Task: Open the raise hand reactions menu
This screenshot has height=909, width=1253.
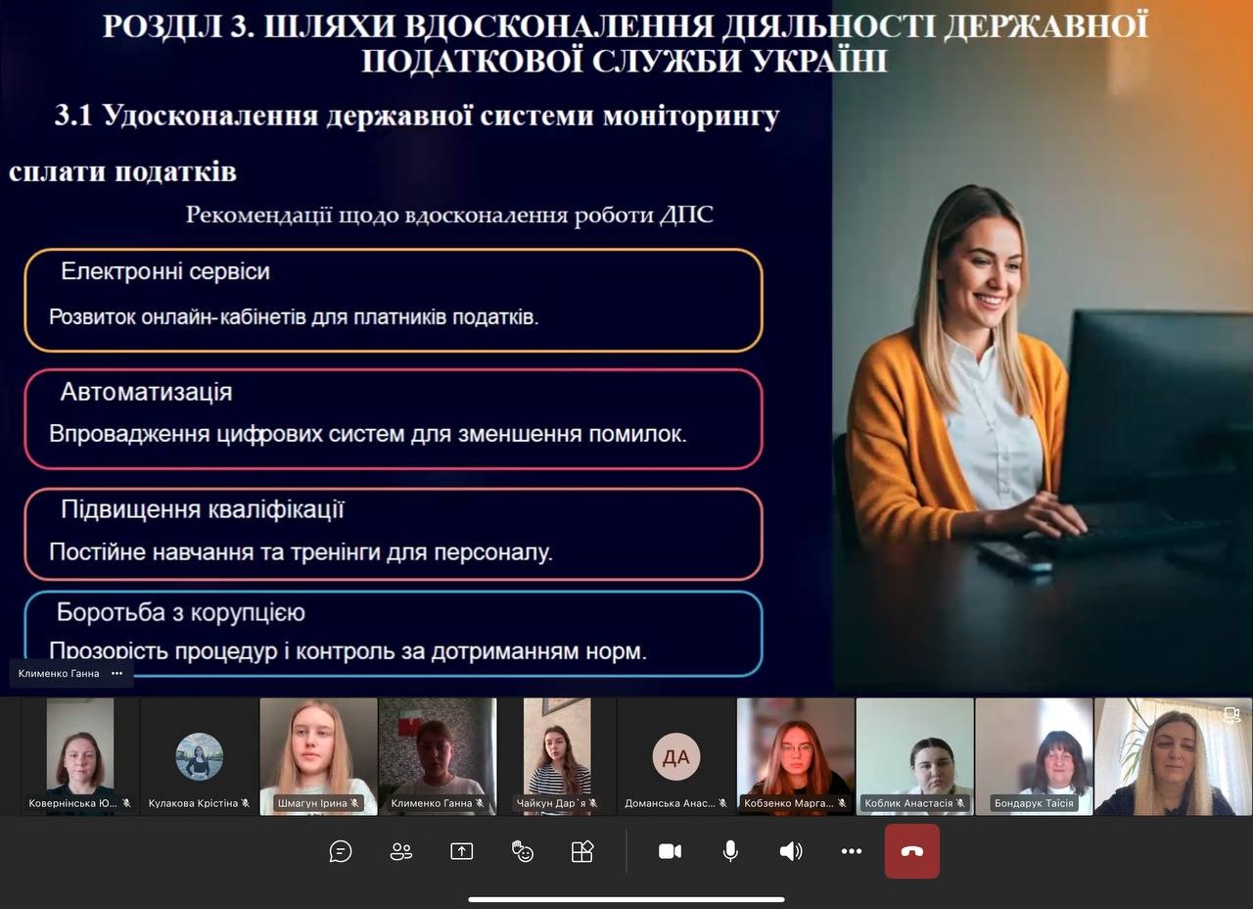Action: (x=523, y=851)
